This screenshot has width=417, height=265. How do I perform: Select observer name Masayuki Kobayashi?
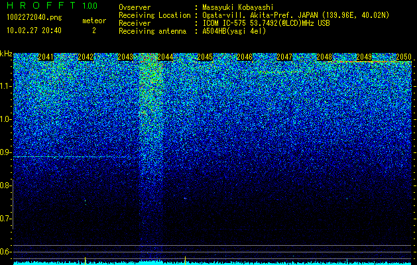[x=237, y=7]
